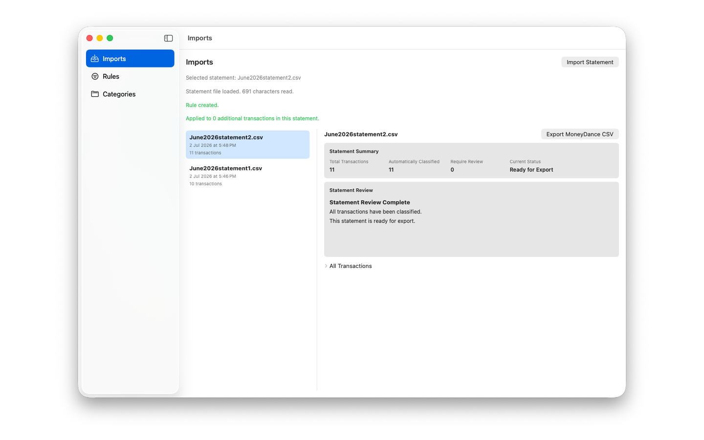Click the "10 transactions" count under statement1
The width and height of the screenshot is (704, 440).
tap(205, 184)
